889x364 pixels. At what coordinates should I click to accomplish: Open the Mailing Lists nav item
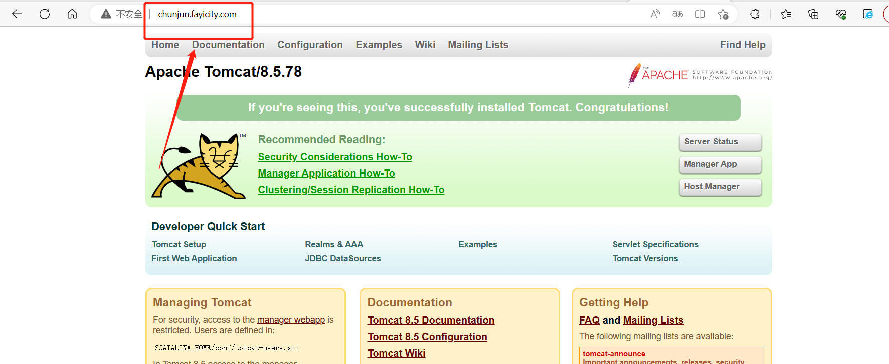pos(478,45)
